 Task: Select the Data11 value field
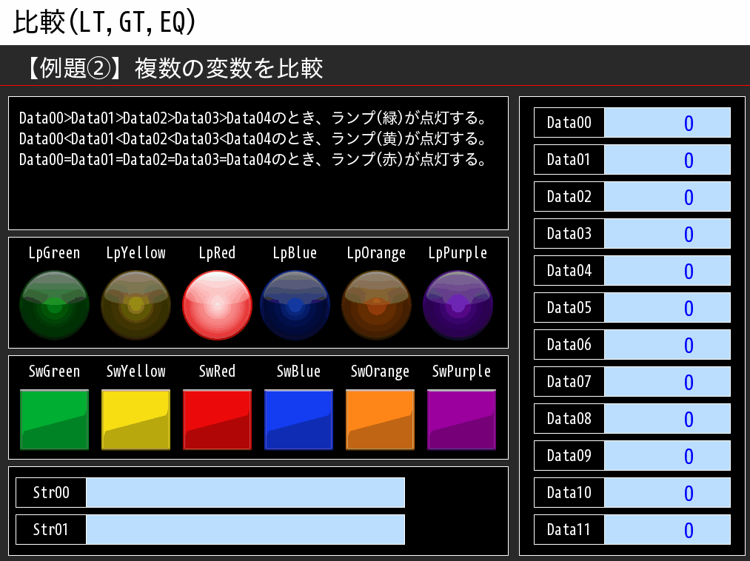(x=667, y=529)
